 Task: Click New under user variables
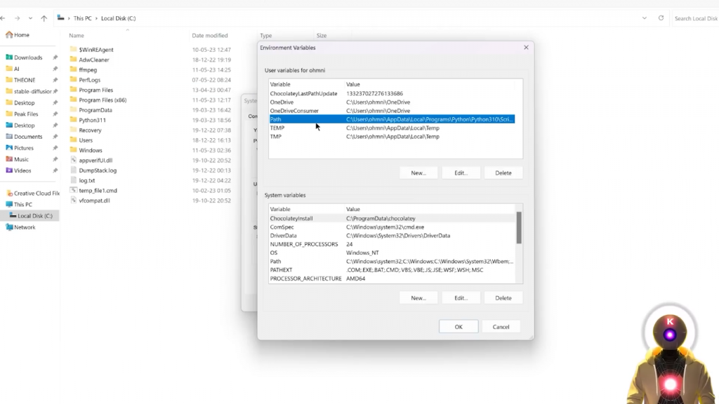coord(418,173)
